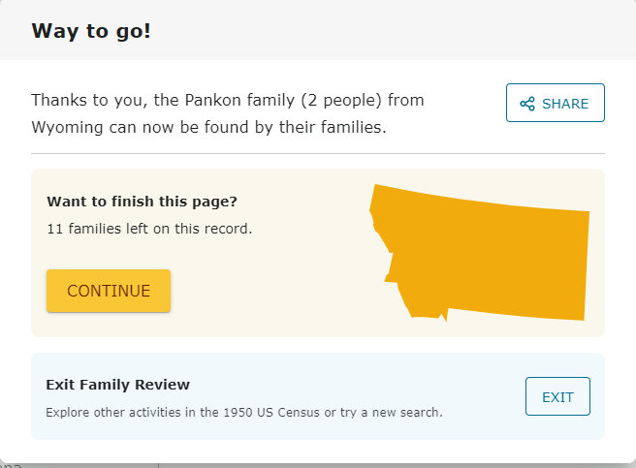Image resolution: width=636 pixels, height=468 pixels.
Task: Click the "Way to go!" heading
Action: (x=91, y=31)
